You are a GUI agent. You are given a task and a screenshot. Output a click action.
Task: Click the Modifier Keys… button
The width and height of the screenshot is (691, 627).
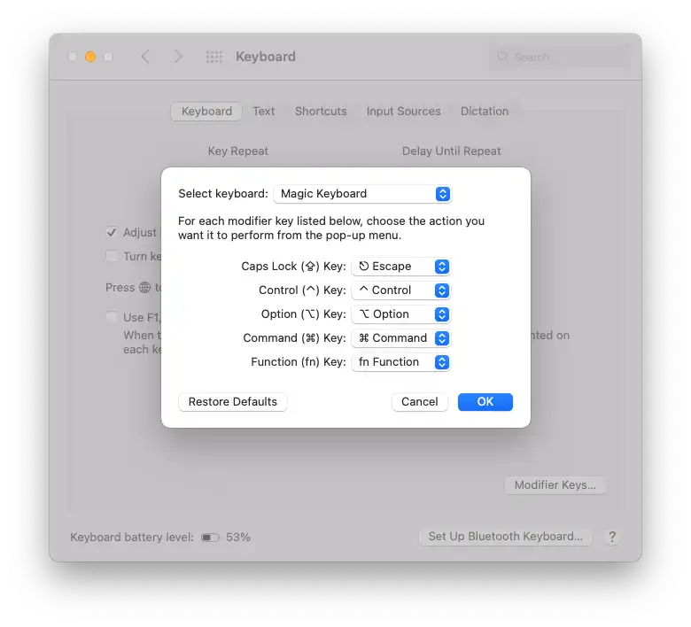point(555,484)
